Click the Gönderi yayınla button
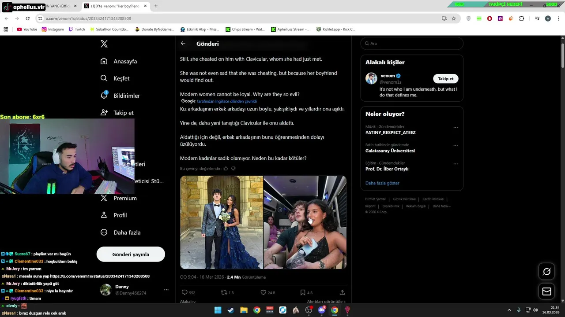565x317 pixels. (131, 254)
